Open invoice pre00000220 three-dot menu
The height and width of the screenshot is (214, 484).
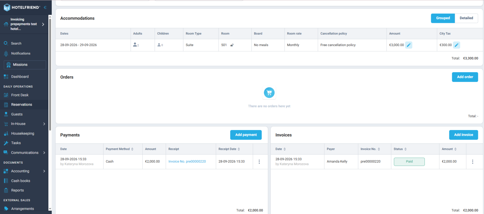click(x=473, y=162)
